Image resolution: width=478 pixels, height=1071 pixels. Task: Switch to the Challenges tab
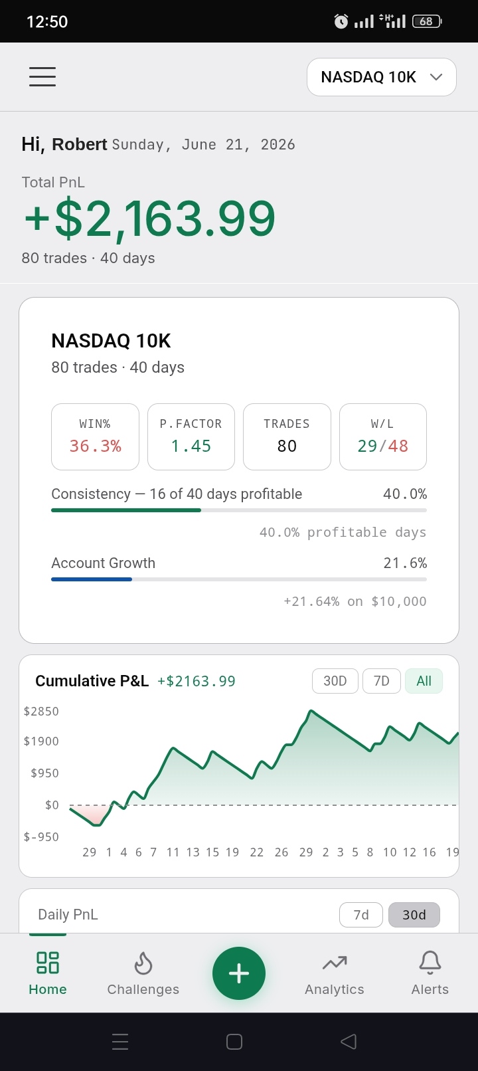click(143, 973)
